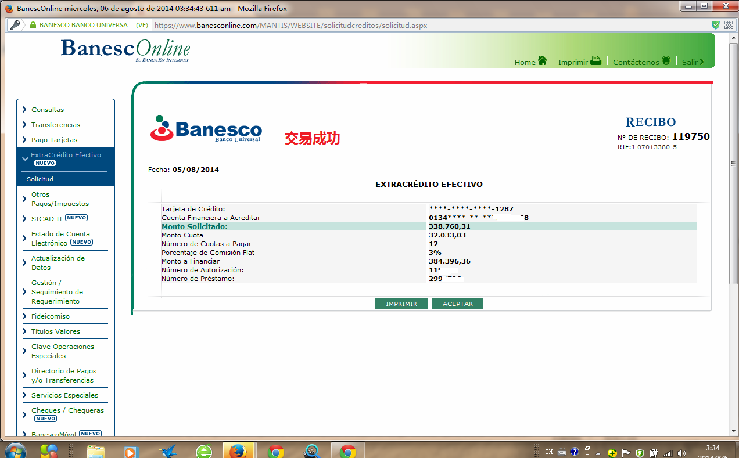Click the action center flag tray icon

[x=626, y=453]
